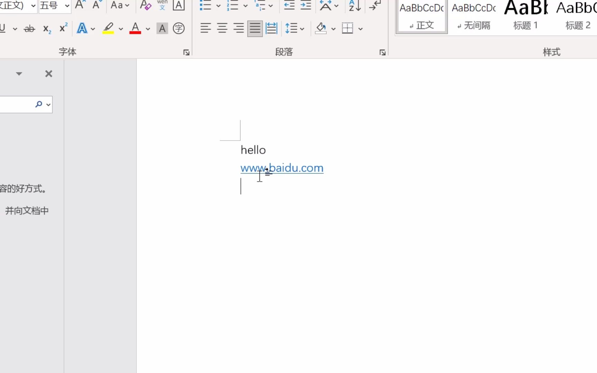Align text left

click(x=206, y=28)
